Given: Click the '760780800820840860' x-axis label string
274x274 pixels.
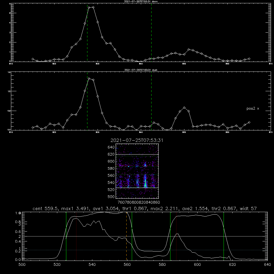Looking at the screenshot, I should pyautogui.click(x=139, y=202).
